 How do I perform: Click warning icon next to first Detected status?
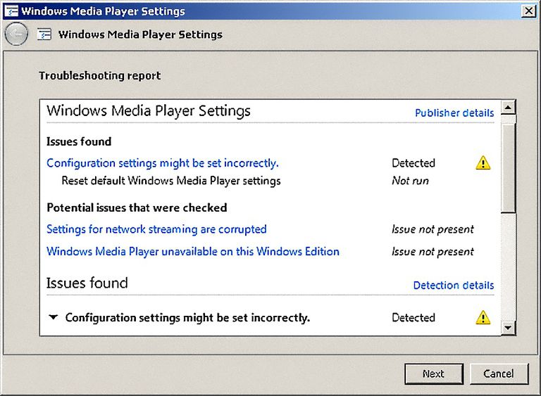click(483, 162)
